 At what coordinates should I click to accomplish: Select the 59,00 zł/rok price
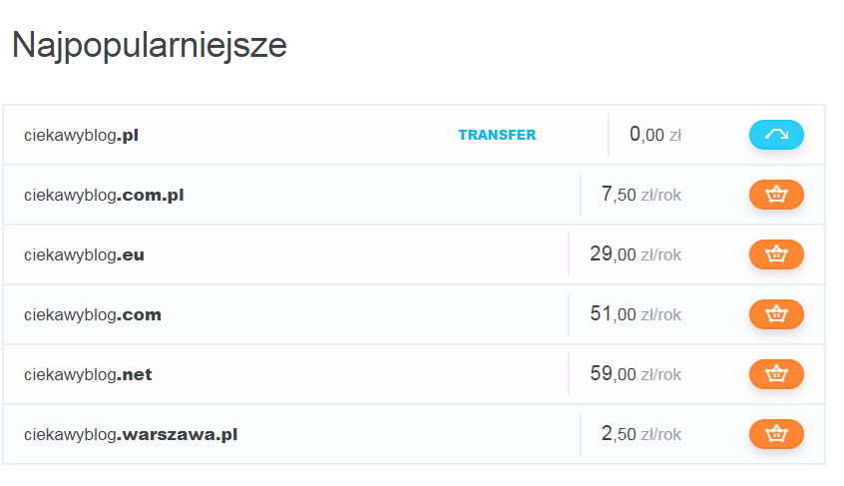635,373
